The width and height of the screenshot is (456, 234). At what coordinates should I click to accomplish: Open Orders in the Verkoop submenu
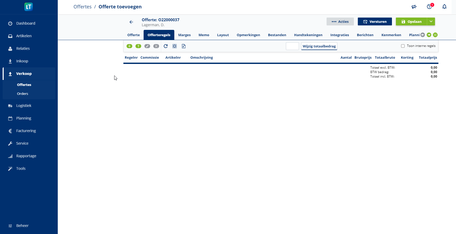(x=23, y=94)
